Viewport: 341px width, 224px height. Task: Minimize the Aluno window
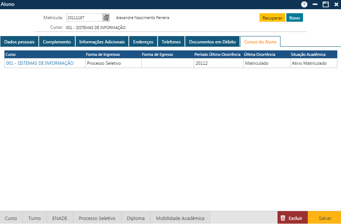315,4
